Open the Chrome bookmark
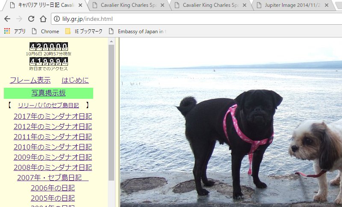 pos(45,31)
